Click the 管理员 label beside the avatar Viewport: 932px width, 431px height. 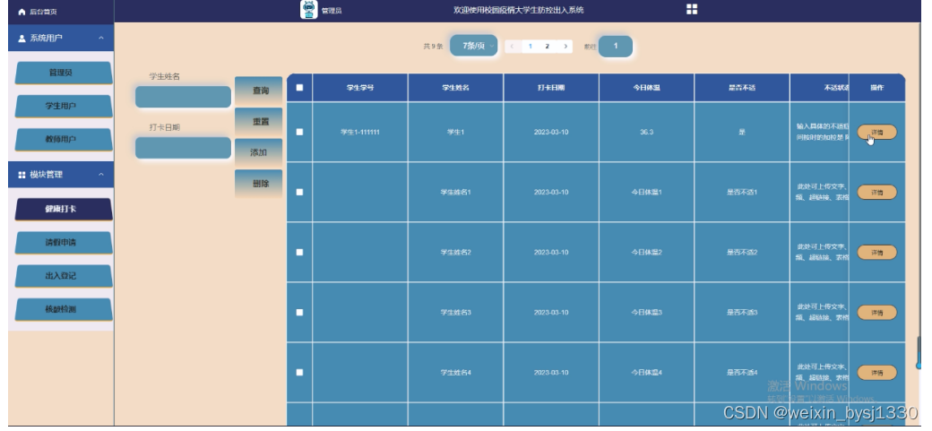pos(332,11)
